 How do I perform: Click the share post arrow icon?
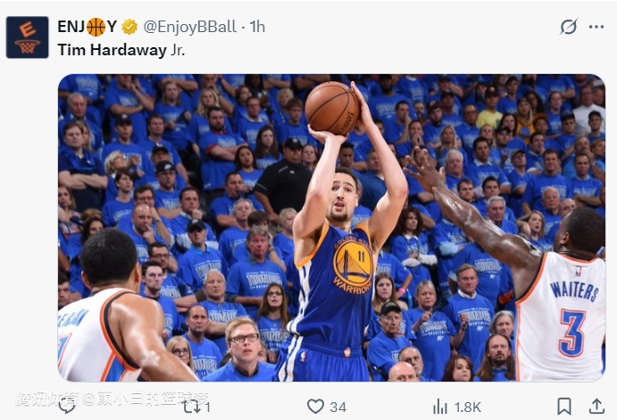[x=596, y=407]
